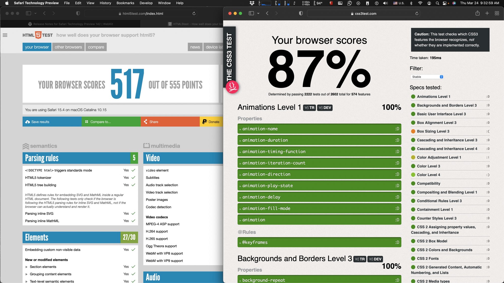
Task: Open the html5test hamburger menu
Action: click(5, 35)
